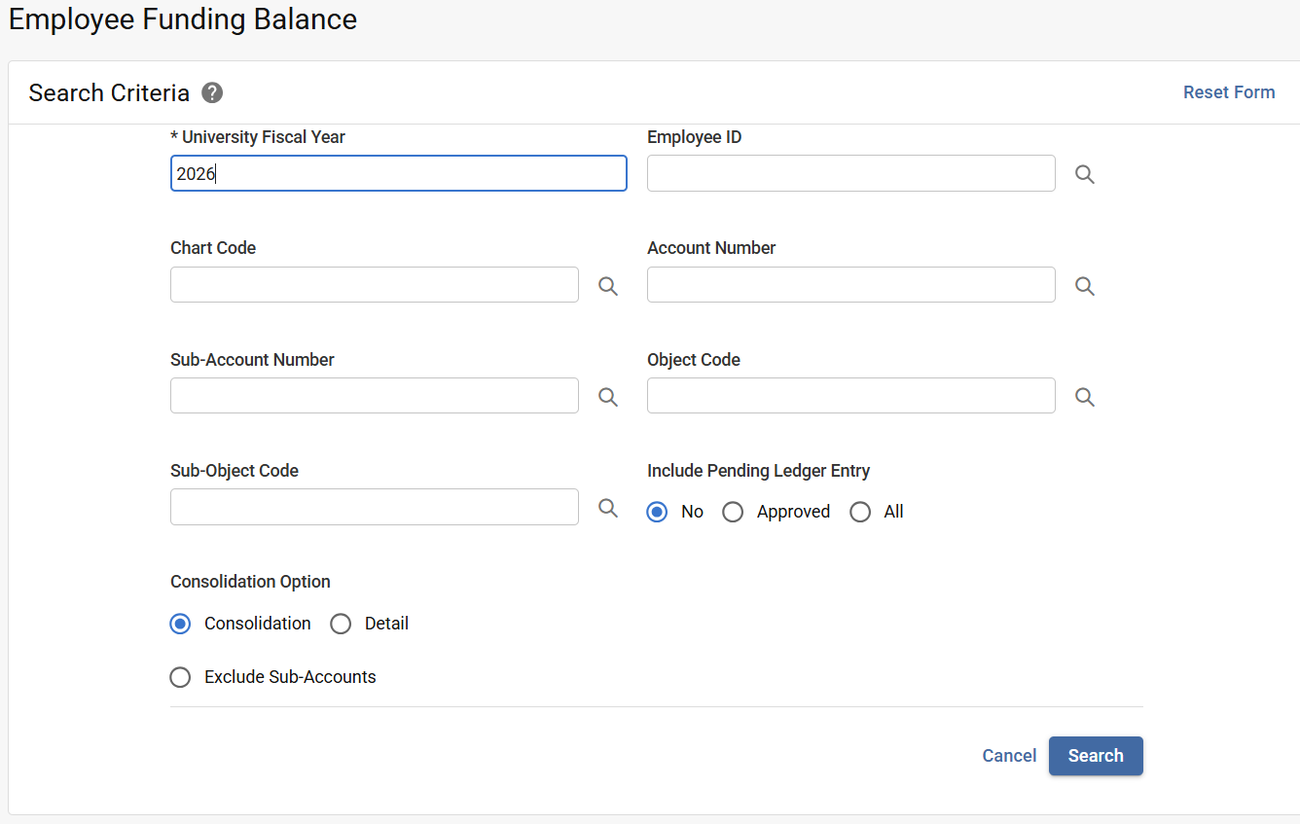Open the Account Number lookup
This screenshot has height=824, width=1300.
pyautogui.click(x=1084, y=285)
